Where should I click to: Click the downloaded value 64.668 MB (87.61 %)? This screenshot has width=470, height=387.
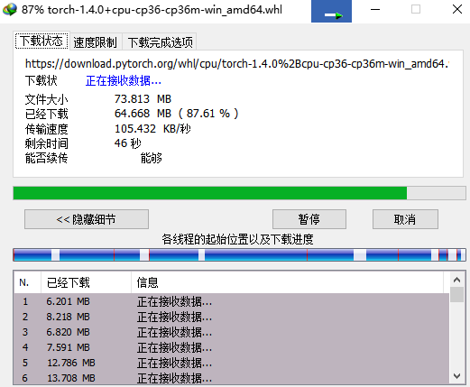[x=177, y=114]
